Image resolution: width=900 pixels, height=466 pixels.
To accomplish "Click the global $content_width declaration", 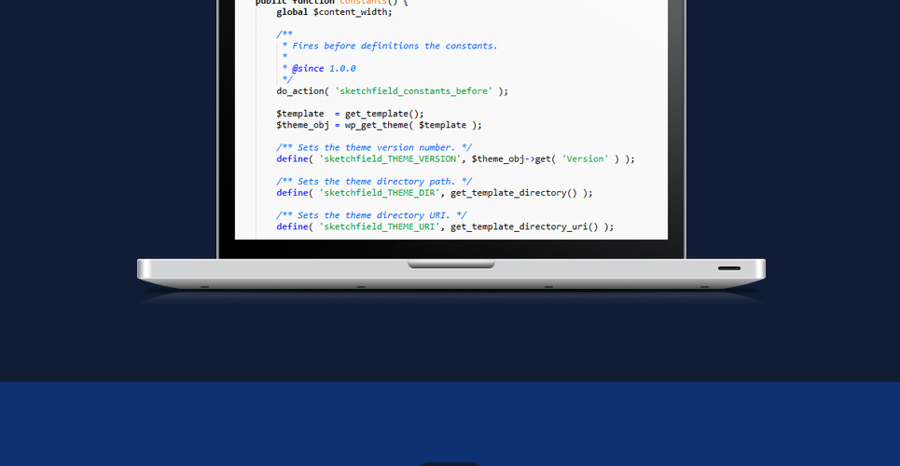I will (x=334, y=11).
